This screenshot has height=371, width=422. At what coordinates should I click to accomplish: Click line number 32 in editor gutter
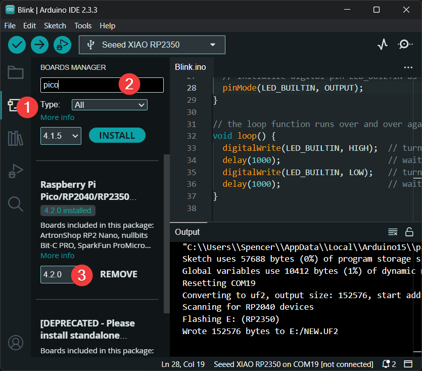192,136
